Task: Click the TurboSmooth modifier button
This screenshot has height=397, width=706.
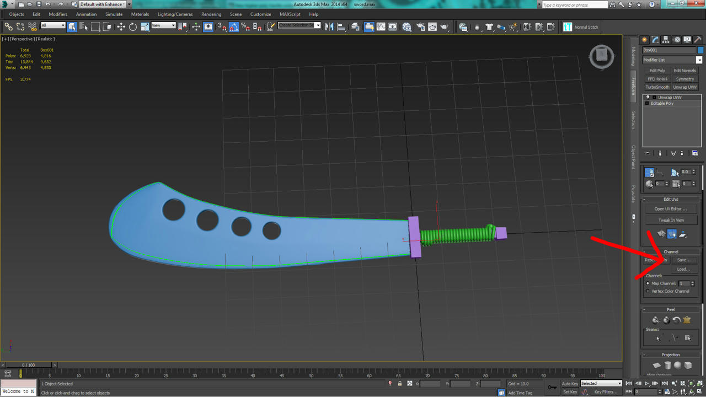Action: click(x=657, y=87)
